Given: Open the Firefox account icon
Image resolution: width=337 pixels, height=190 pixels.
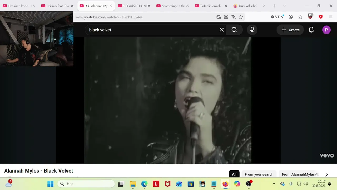Looking at the screenshot, I should (291, 17).
